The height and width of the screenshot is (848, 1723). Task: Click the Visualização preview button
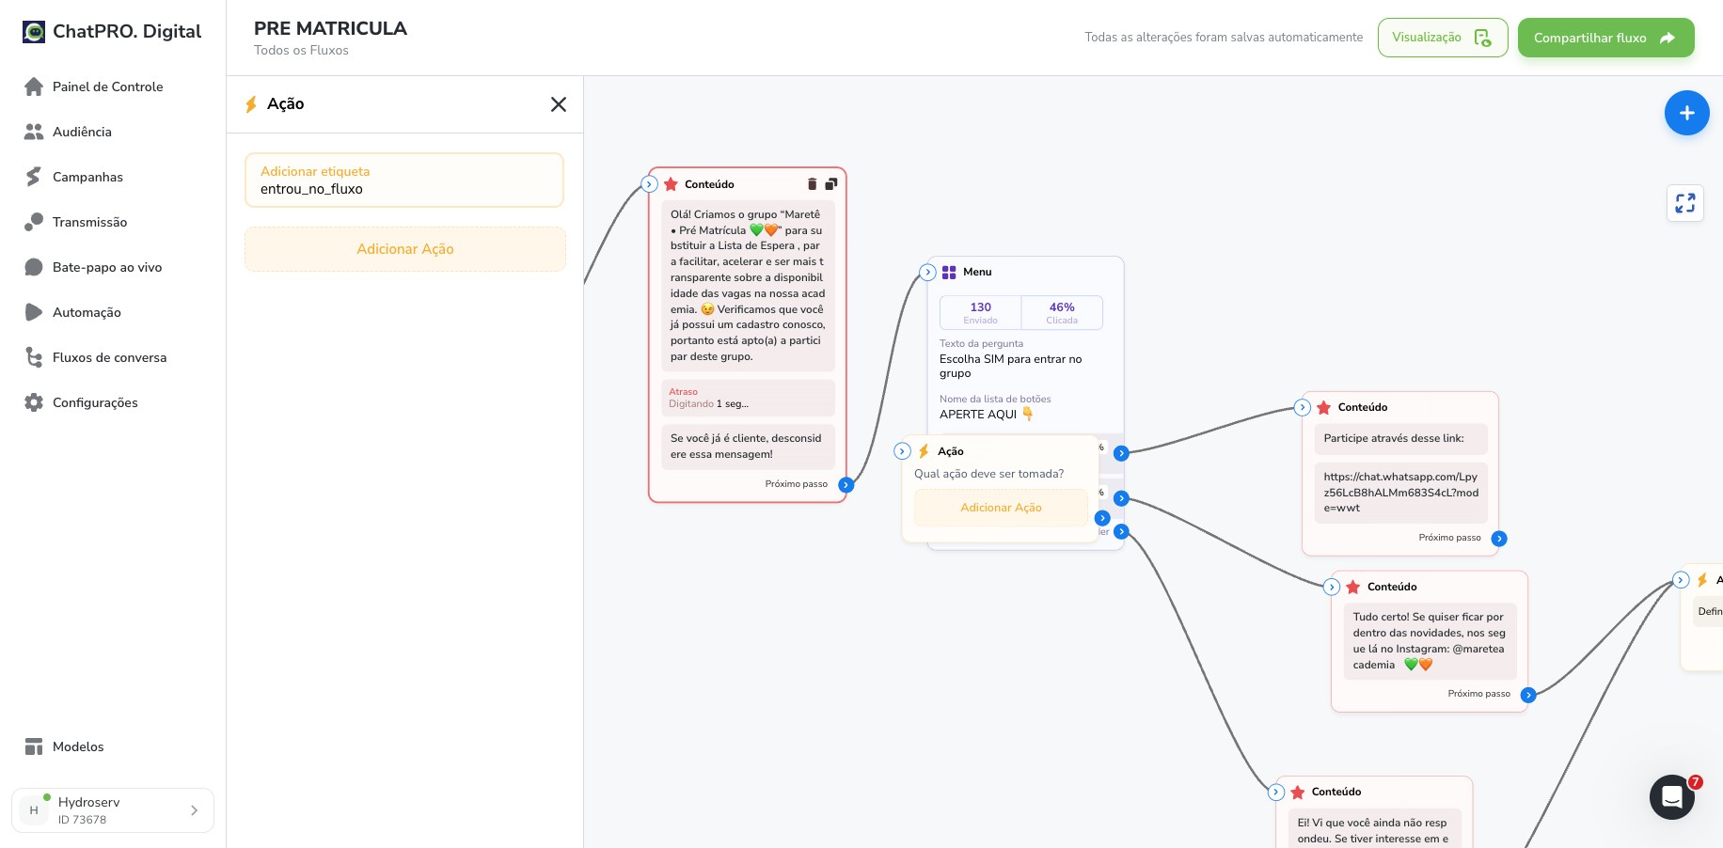click(x=1442, y=38)
